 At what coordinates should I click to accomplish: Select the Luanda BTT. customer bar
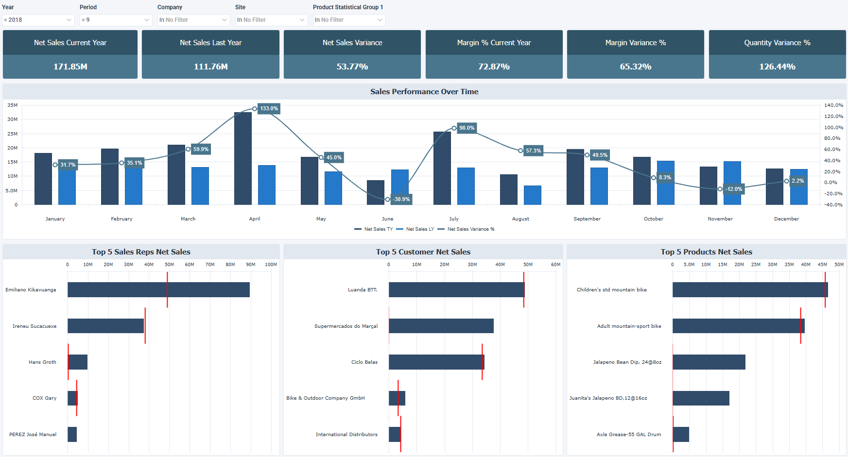click(x=457, y=290)
